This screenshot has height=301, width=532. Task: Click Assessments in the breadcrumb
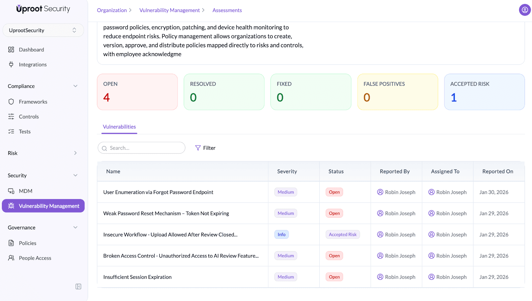pos(227,10)
